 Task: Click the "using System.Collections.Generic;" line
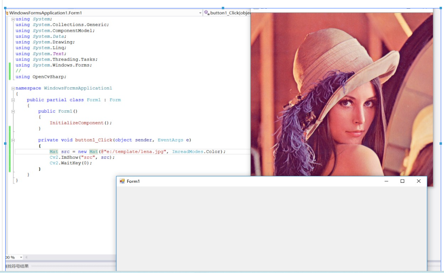(62, 24)
